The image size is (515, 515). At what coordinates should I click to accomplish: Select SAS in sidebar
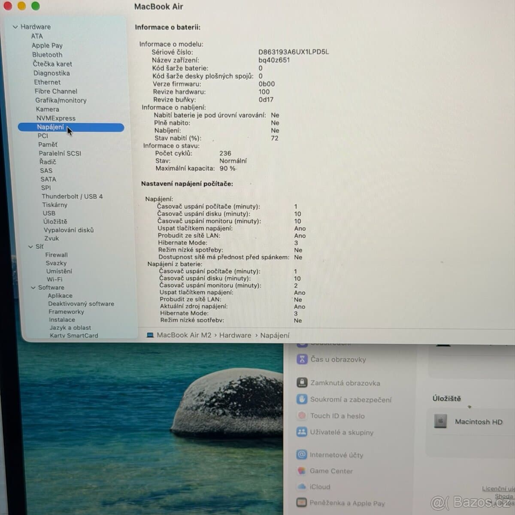click(x=46, y=170)
